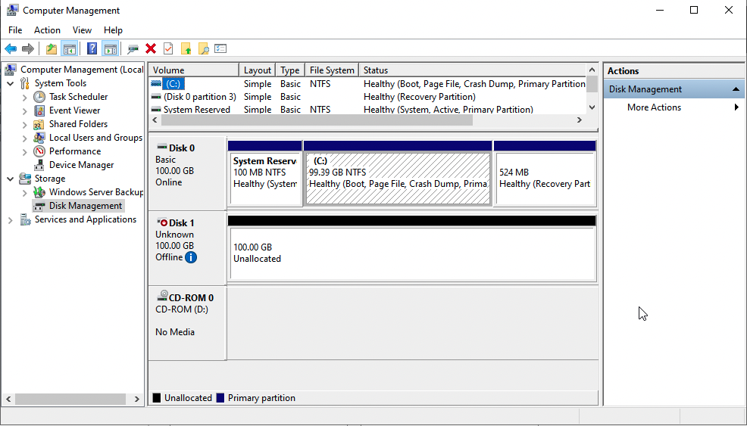The width and height of the screenshot is (747, 426).
Task: Sort by the File System column header
Action: [x=332, y=70]
